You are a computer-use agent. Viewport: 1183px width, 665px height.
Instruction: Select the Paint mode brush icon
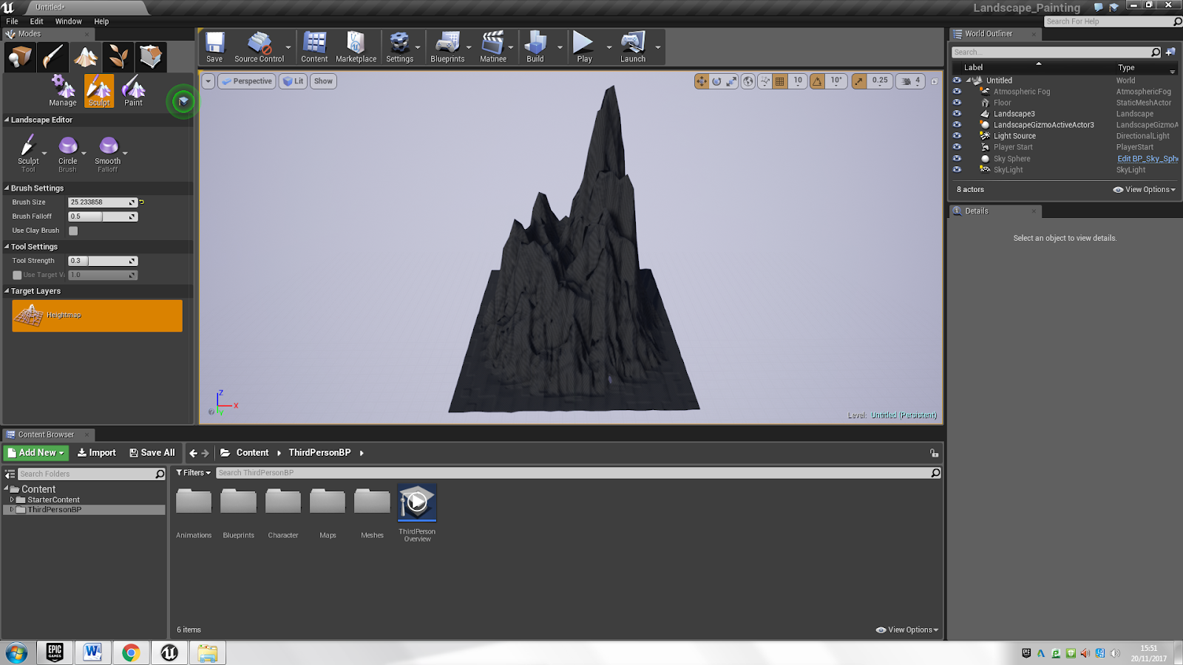tap(52, 57)
